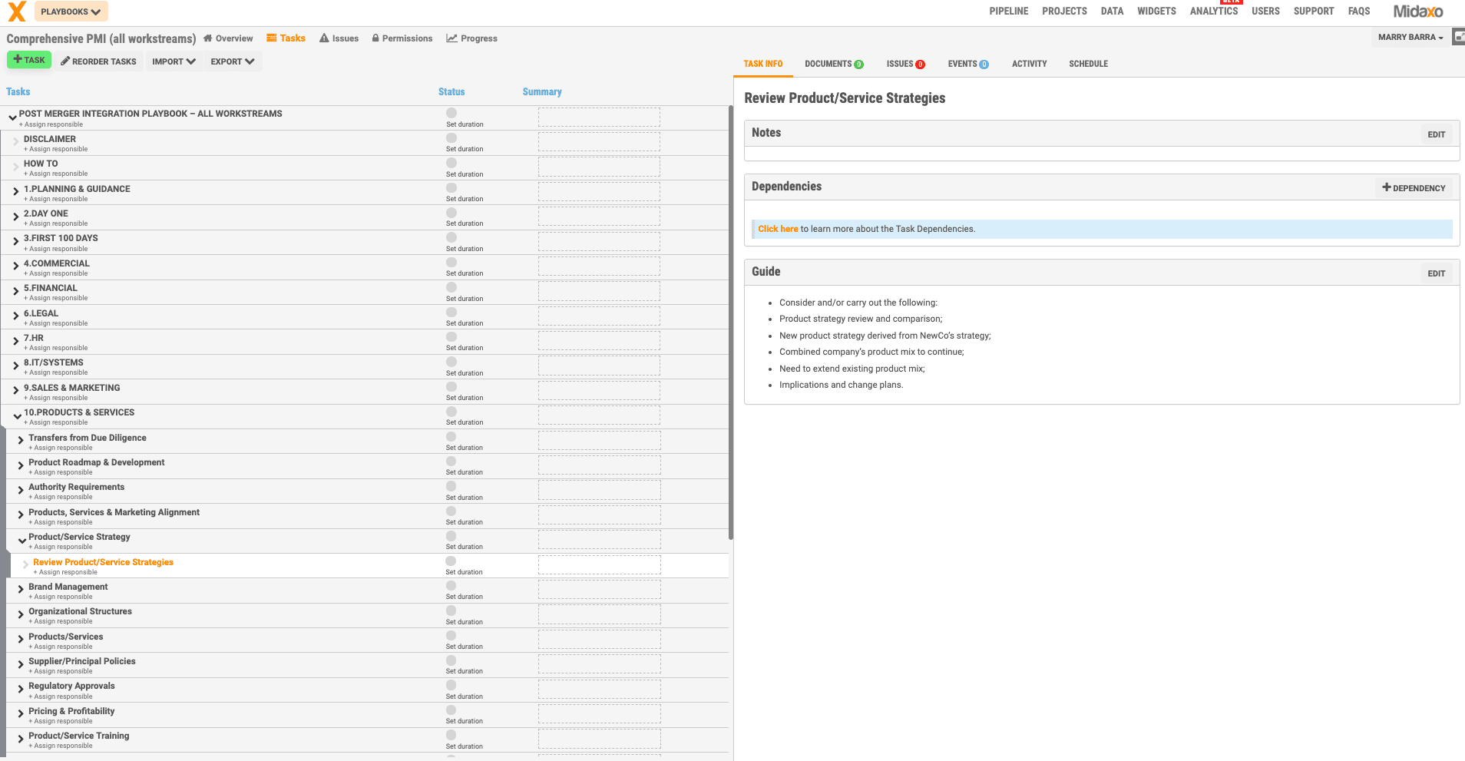This screenshot has height=761, width=1465.
Task: Expand the 3.FIRST 100 DAYS section
Action: (x=15, y=241)
